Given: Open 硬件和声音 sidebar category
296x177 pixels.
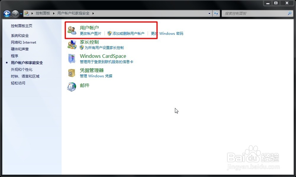Looking at the screenshot, I should tap(20, 49).
